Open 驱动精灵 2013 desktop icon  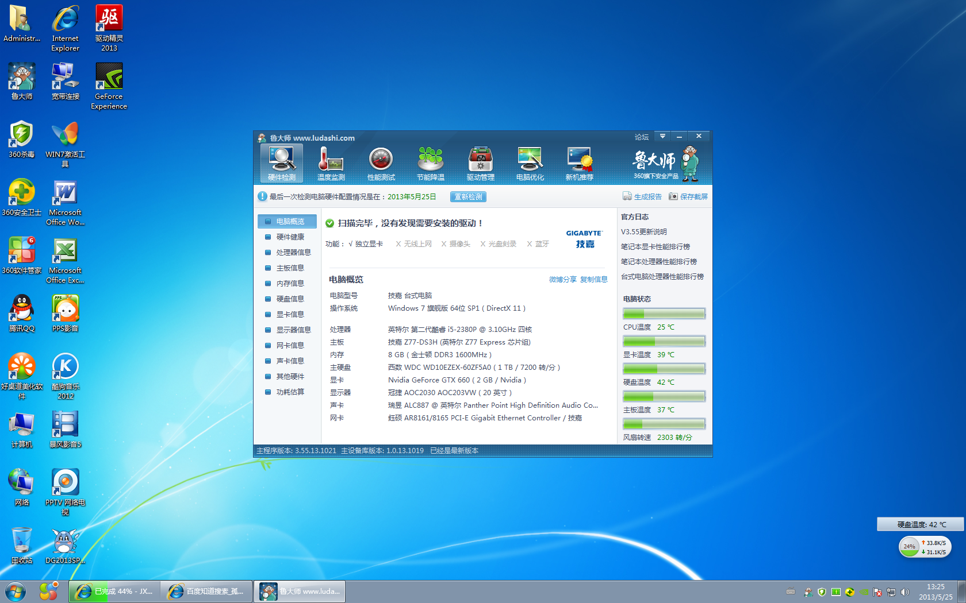pos(109,28)
